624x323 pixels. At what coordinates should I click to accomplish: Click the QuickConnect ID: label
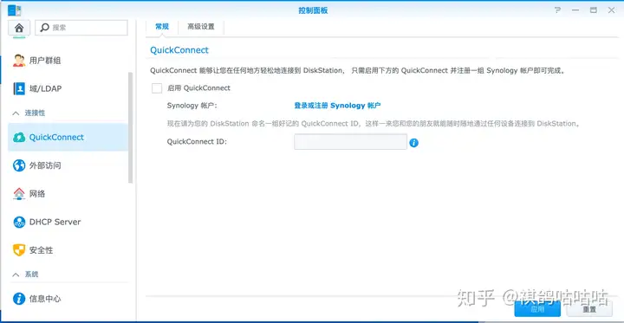197,142
